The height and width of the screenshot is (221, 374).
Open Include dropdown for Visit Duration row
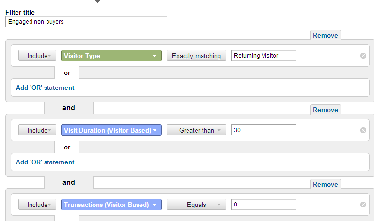(x=37, y=130)
